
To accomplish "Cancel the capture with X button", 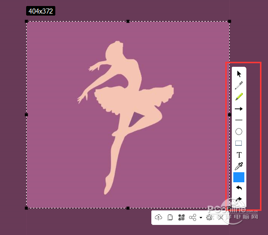I will coord(221,217).
